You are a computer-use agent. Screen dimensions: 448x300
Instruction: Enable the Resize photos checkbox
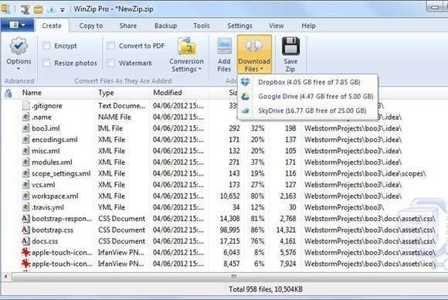click(46, 63)
